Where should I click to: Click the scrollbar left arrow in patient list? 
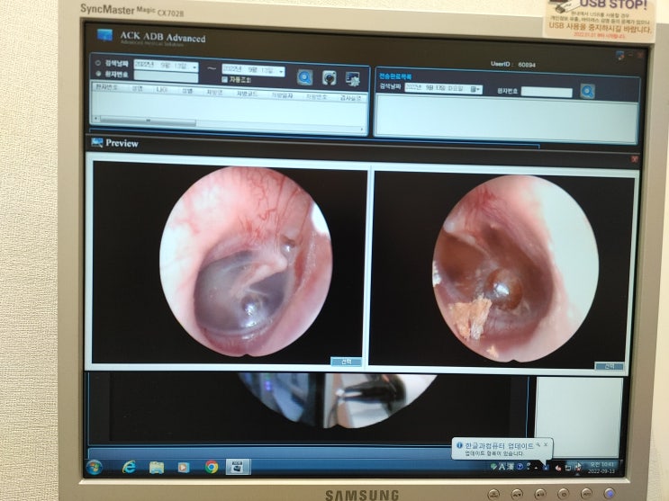(95, 119)
